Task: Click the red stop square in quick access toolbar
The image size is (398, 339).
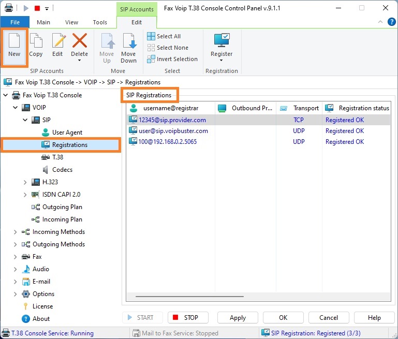Action: pos(37,8)
